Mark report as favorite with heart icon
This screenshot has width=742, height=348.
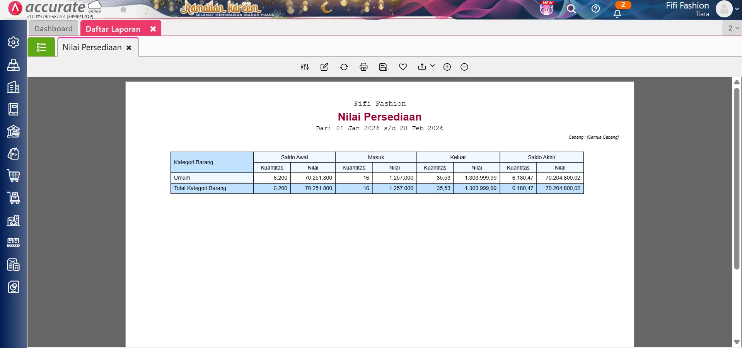tap(403, 67)
